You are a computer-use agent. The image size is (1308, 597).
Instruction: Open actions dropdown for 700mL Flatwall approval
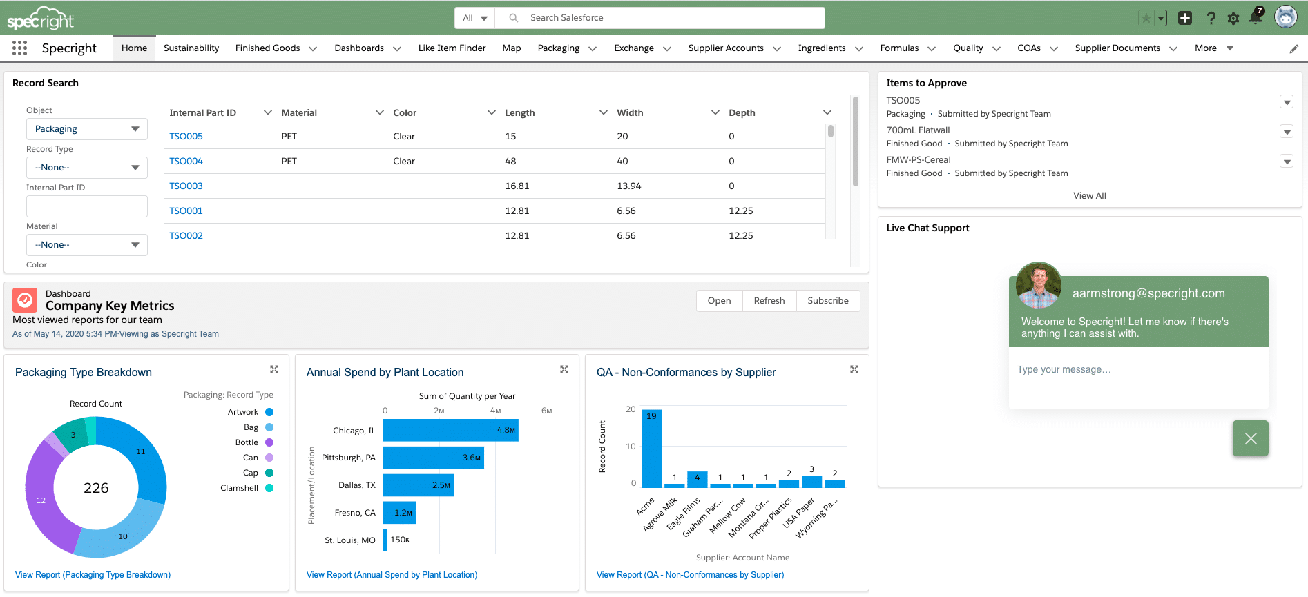(x=1287, y=132)
